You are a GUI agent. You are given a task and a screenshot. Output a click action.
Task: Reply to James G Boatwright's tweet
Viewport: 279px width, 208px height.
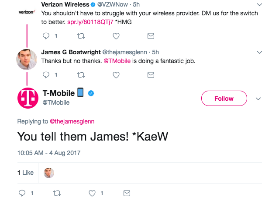pos(46,75)
